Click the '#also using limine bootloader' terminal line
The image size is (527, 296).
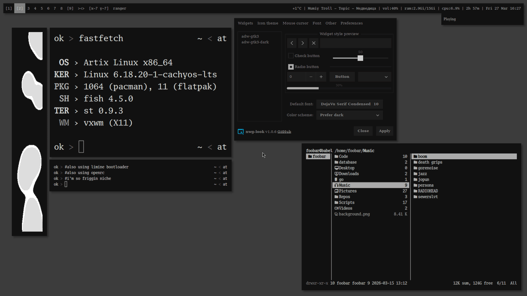click(97, 167)
